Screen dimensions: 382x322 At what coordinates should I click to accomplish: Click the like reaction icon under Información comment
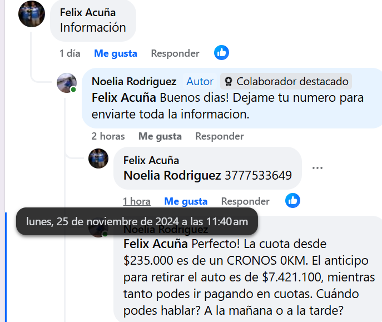pos(221,53)
